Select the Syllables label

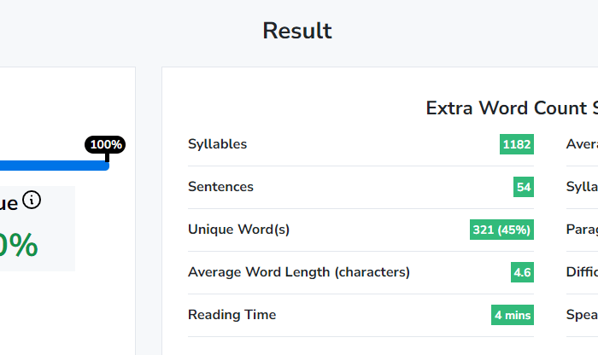pos(218,144)
